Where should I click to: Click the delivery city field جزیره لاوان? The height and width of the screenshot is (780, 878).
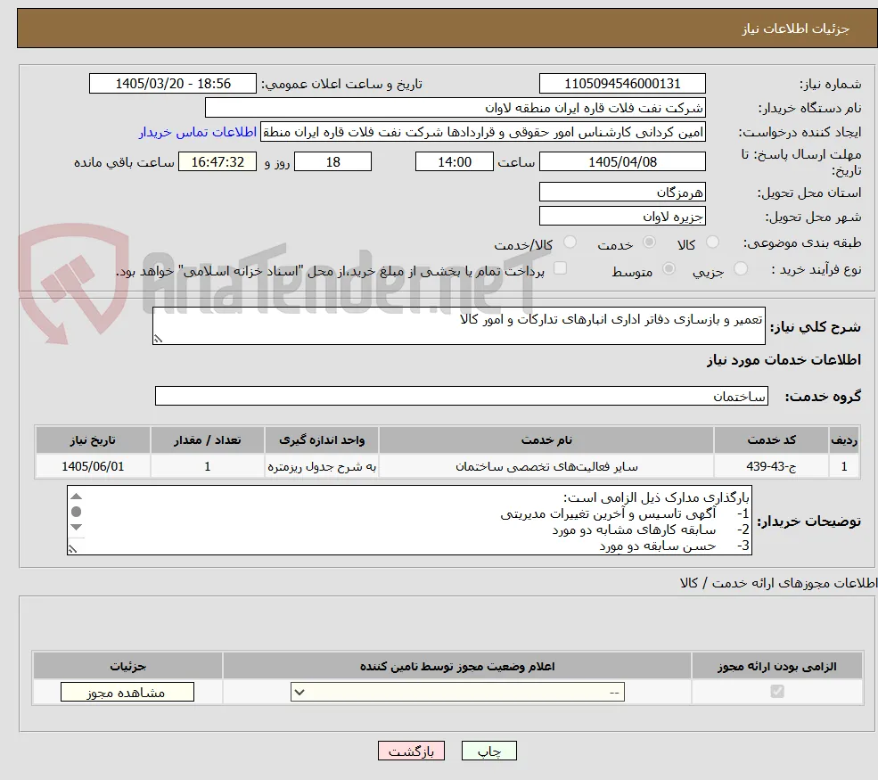(x=622, y=216)
